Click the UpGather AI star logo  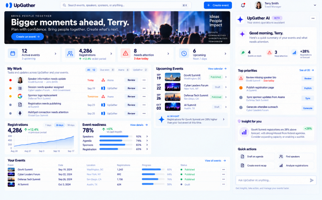[x=240, y=20]
